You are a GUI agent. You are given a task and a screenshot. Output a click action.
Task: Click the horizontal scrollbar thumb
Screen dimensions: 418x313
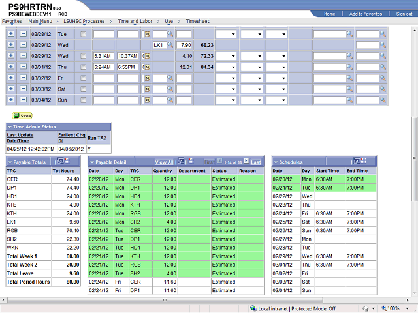tap(165, 300)
